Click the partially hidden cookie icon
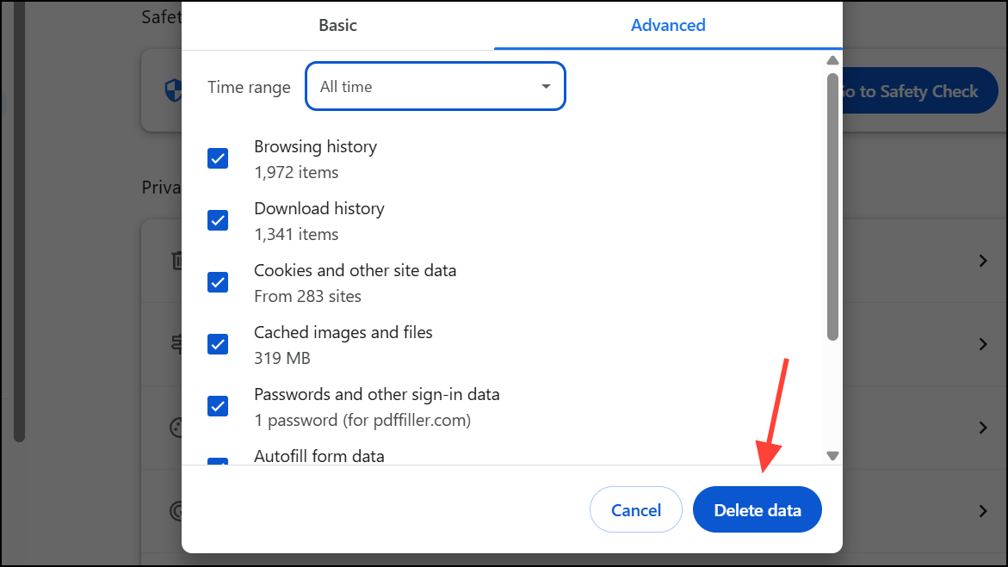The height and width of the screenshot is (567, 1008). [x=176, y=428]
